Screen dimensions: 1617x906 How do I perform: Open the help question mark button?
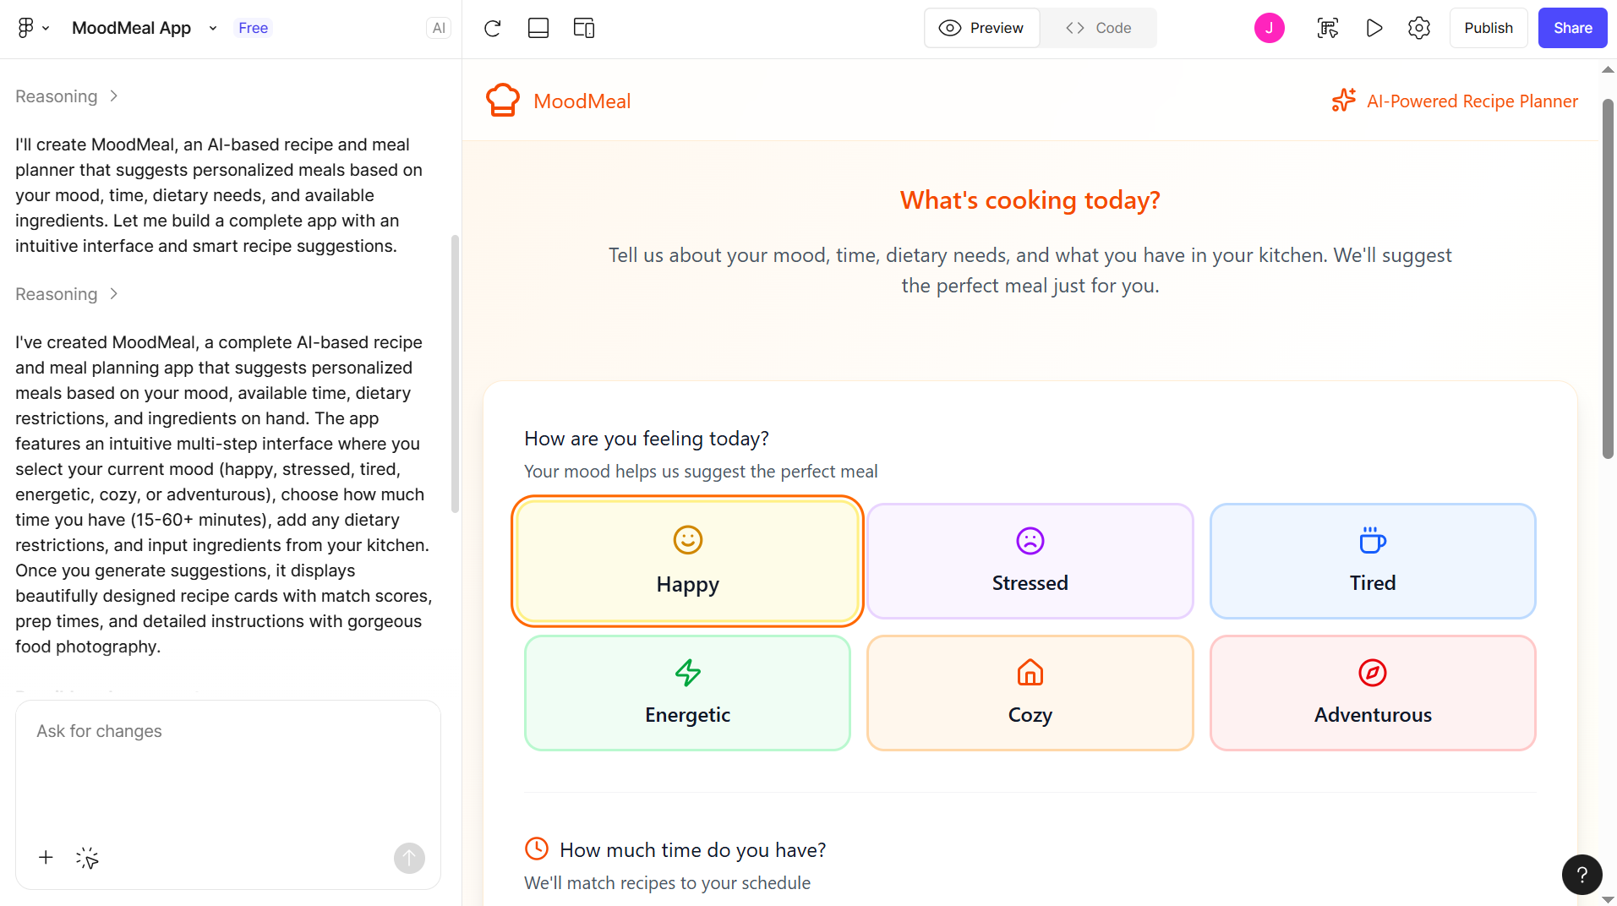(1581, 875)
